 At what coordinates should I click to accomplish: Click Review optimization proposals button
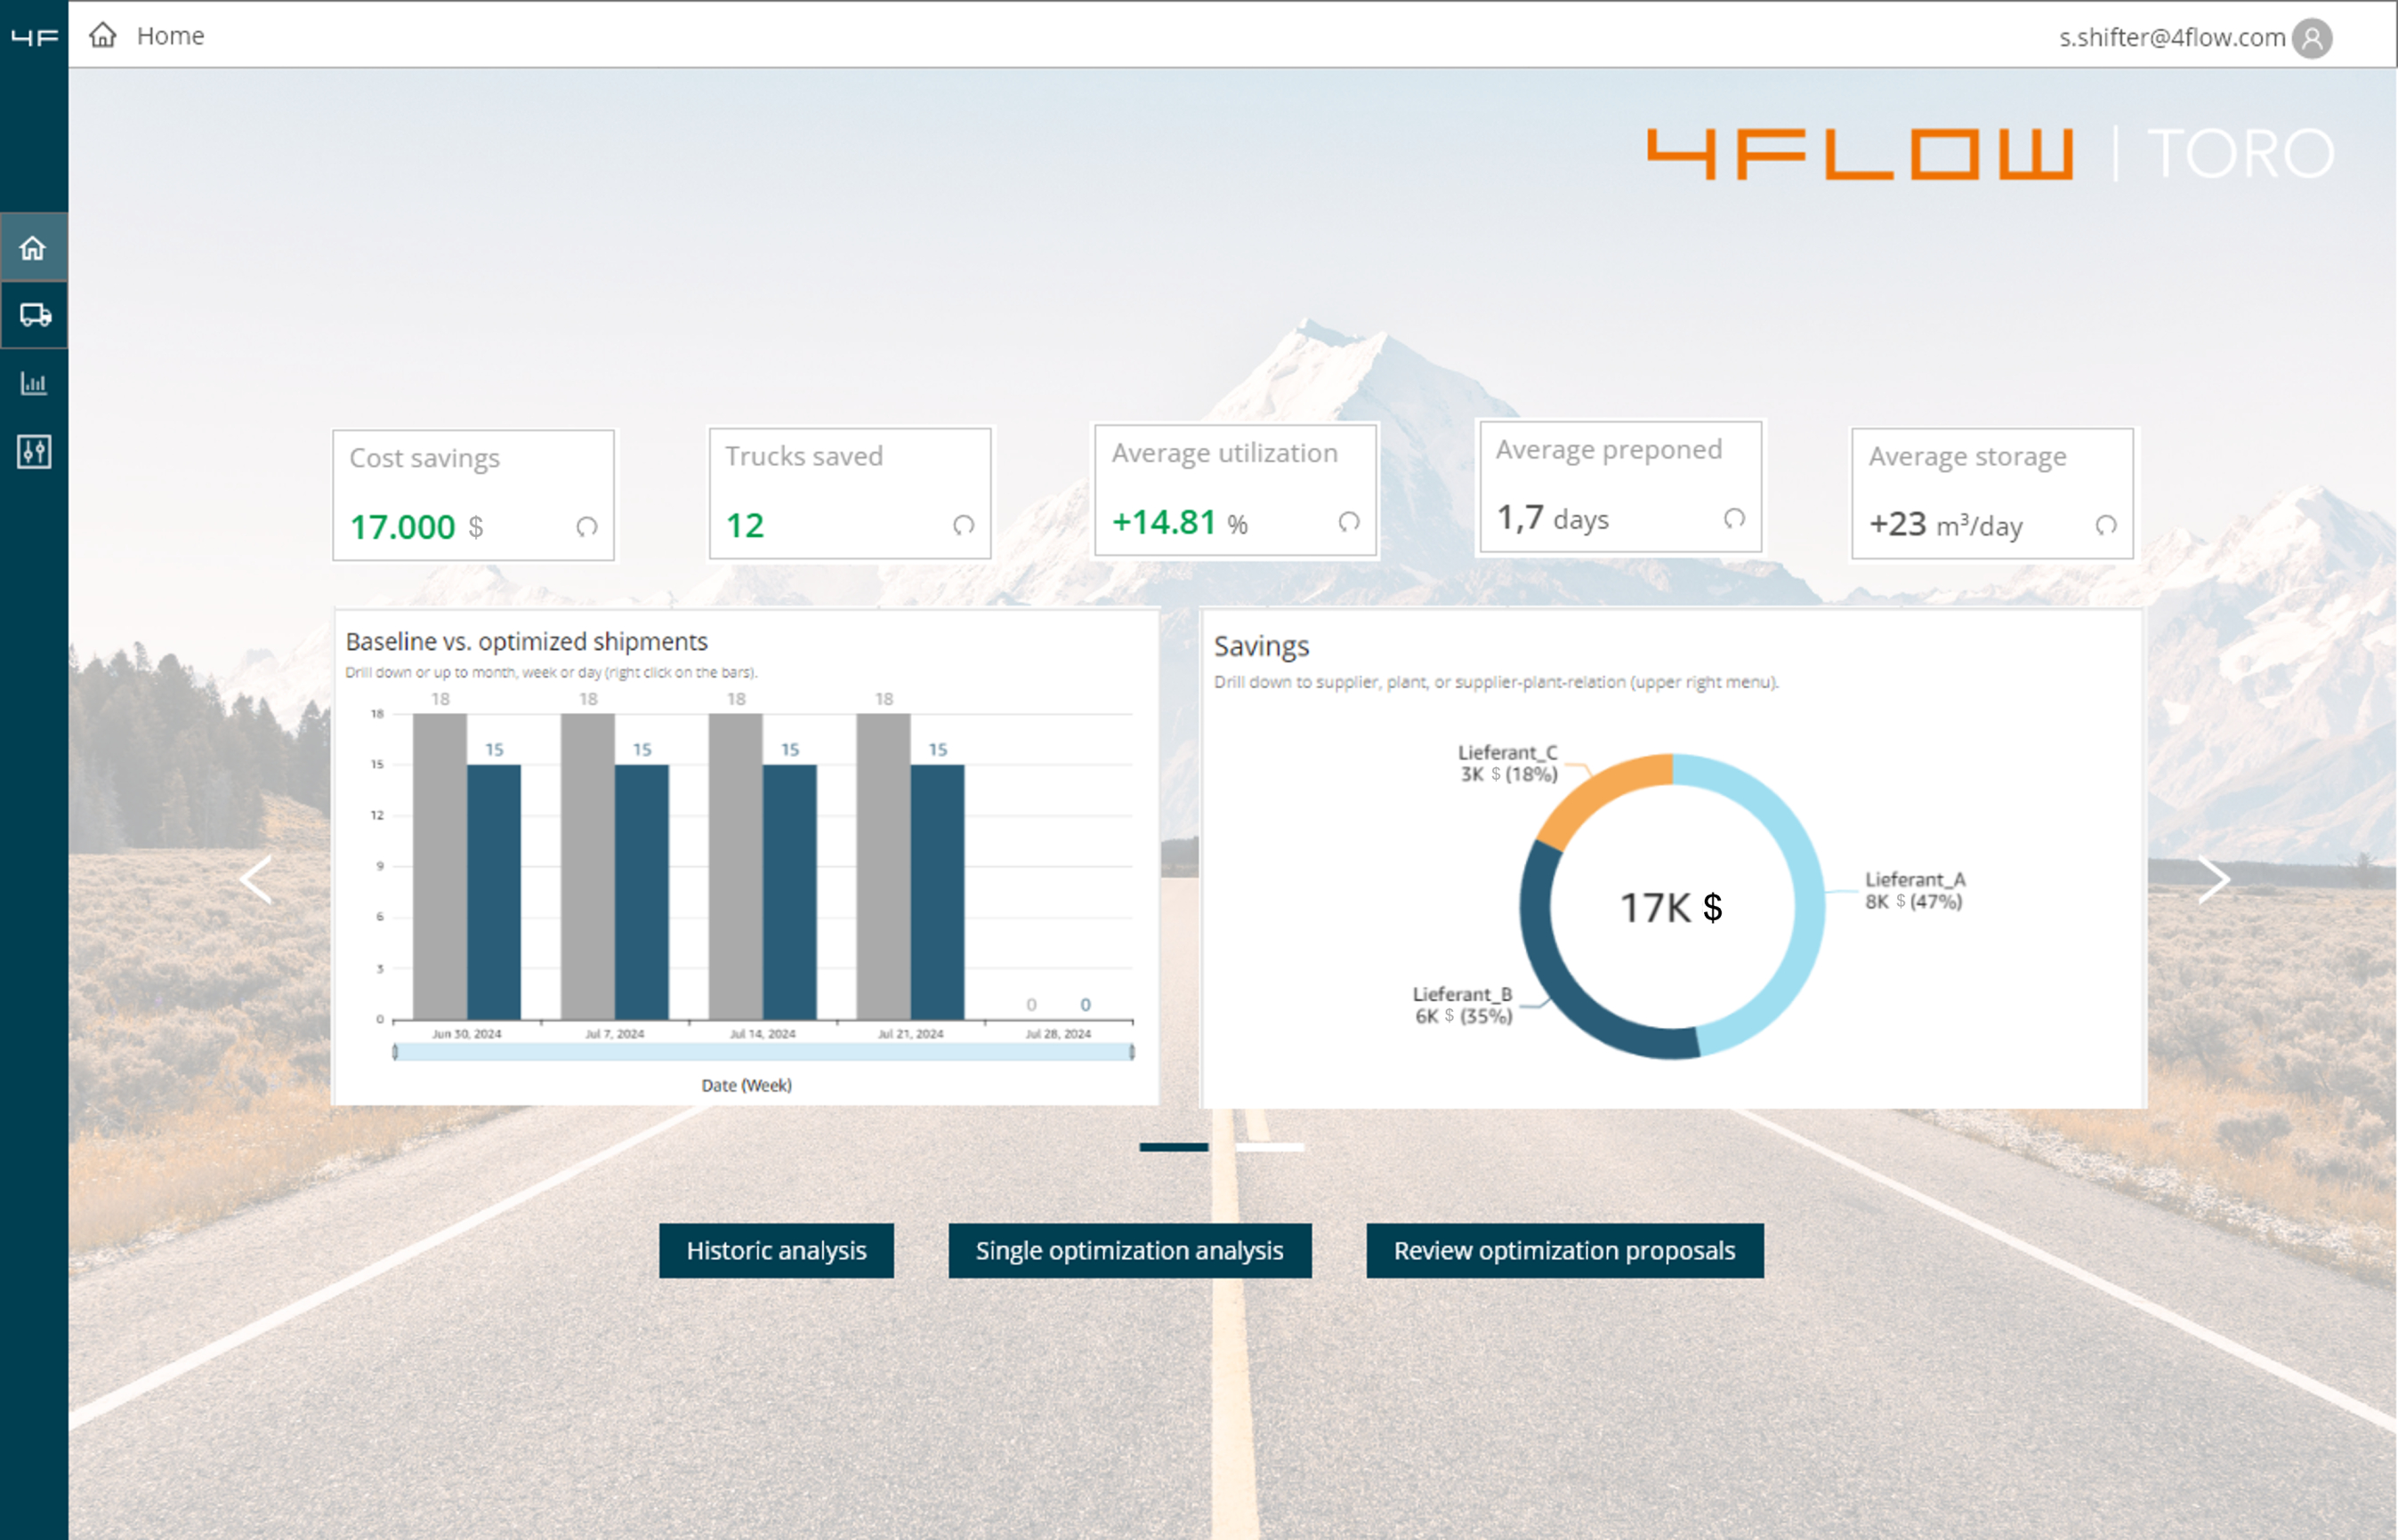click(1563, 1250)
